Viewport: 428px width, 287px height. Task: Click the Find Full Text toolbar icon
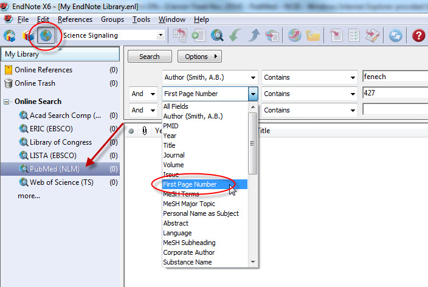pyautogui.click(x=272, y=35)
